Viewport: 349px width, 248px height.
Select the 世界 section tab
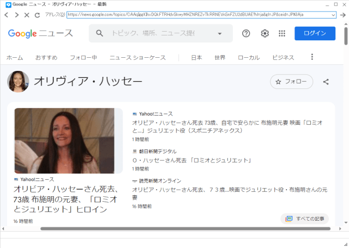coord(220,58)
